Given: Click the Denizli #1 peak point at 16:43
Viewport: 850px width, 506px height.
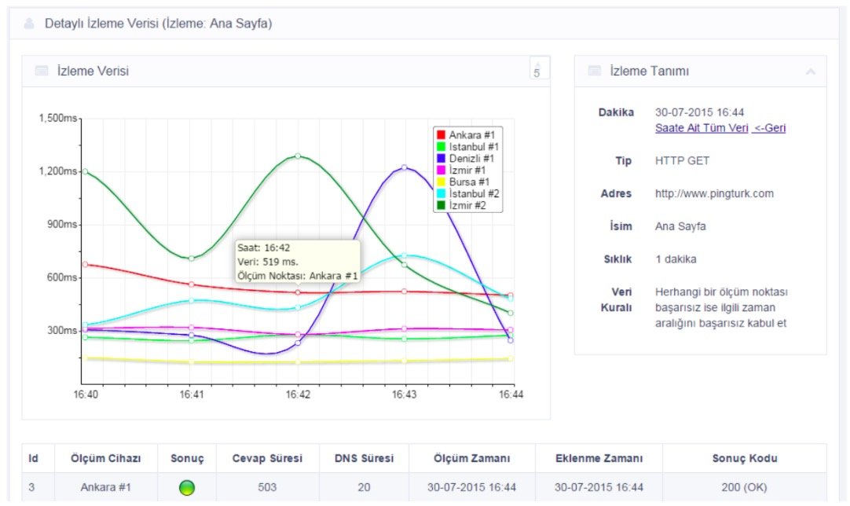Looking at the screenshot, I should (405, 167).
